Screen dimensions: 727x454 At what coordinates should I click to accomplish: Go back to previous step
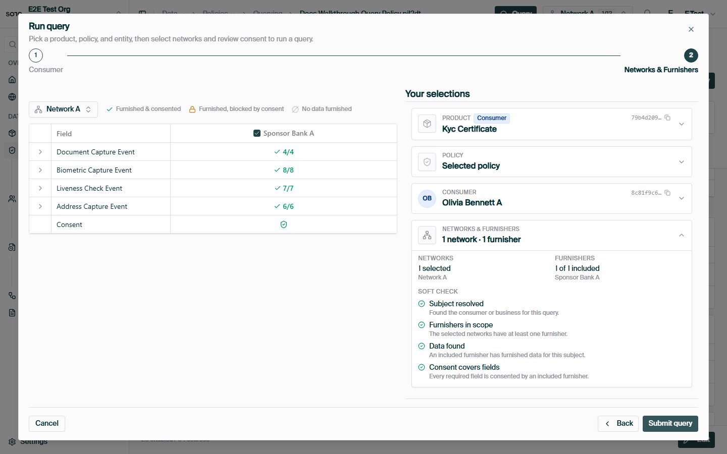point(618,423)
